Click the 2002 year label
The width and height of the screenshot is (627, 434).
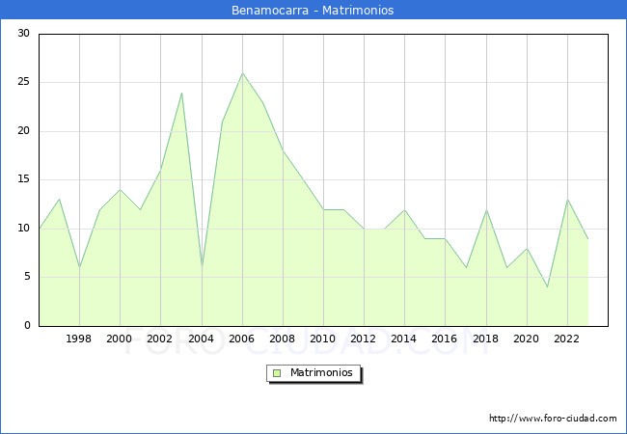tap(160, 339)
